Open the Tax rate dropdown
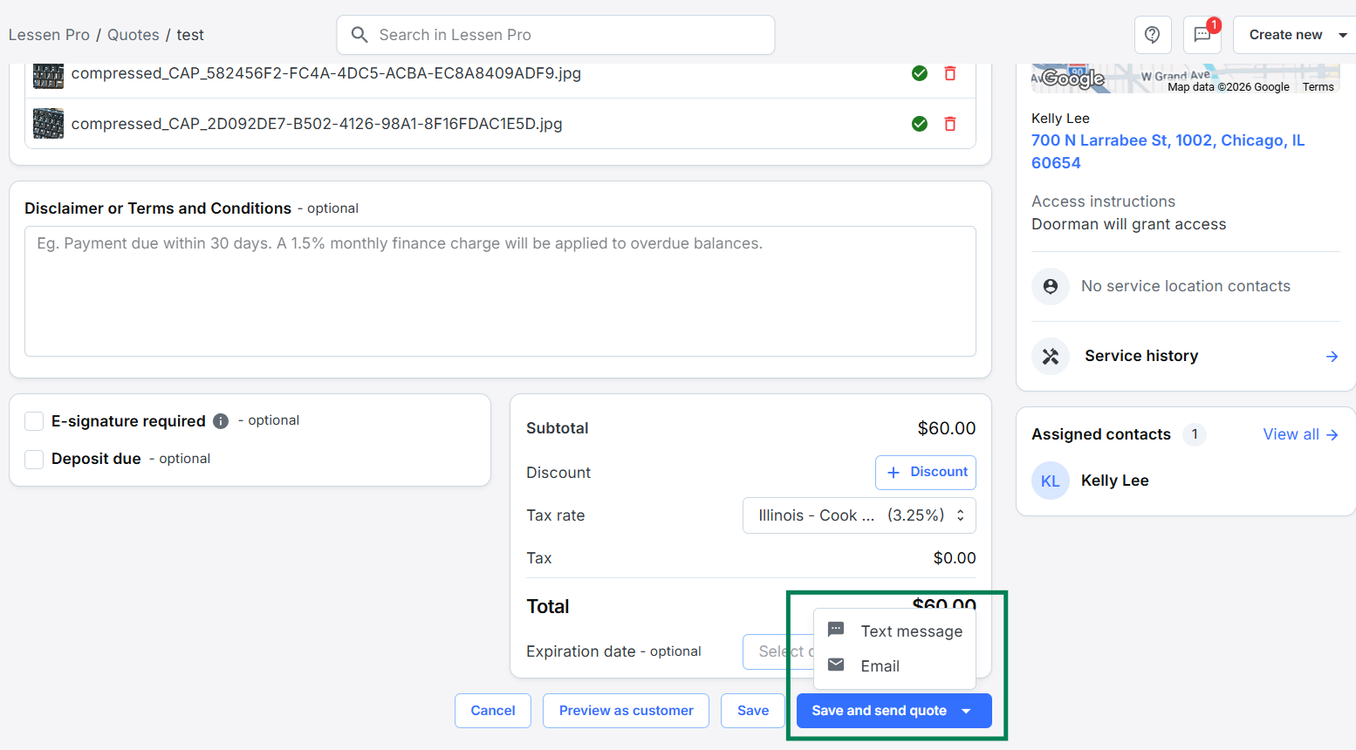The width and height of the screenshot is (1356, 750). pos(859,515)
